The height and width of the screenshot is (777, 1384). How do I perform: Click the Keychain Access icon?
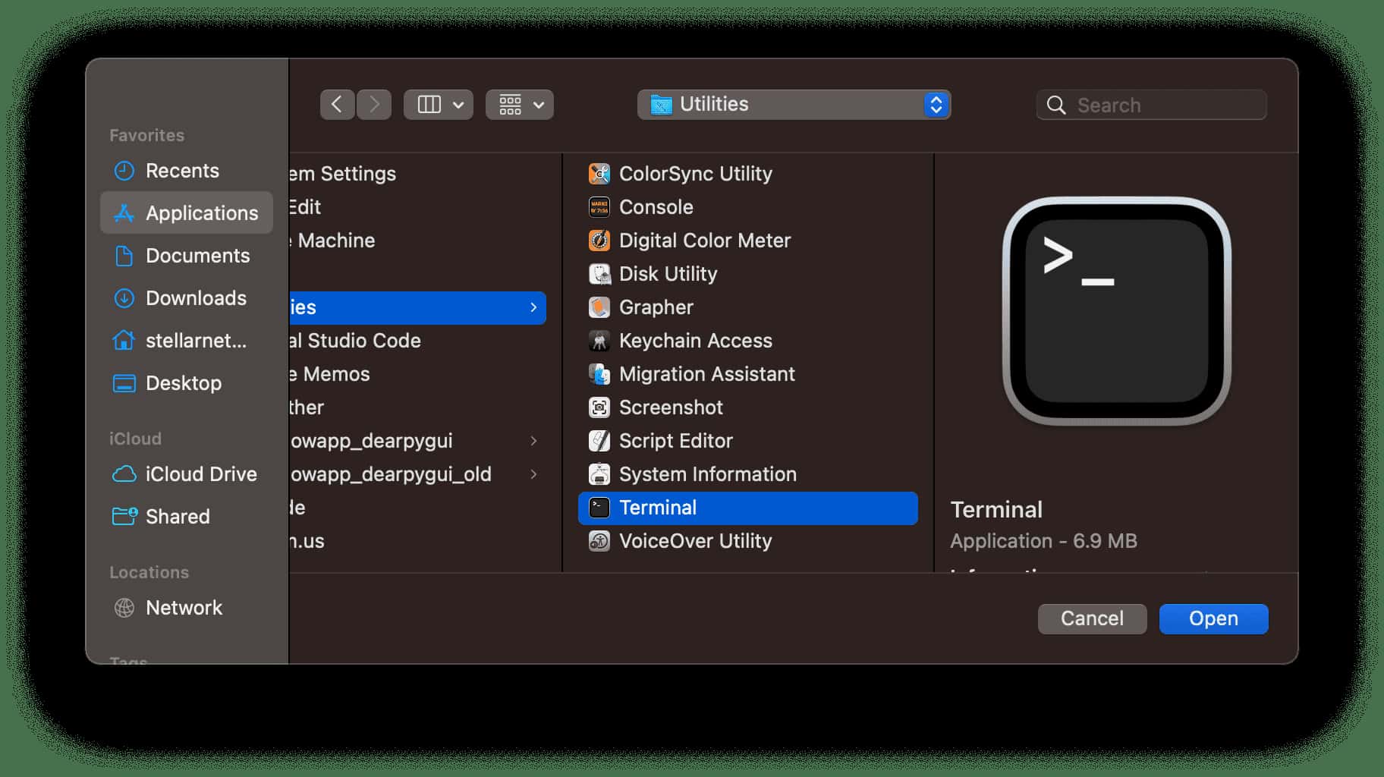click(599, 341)
